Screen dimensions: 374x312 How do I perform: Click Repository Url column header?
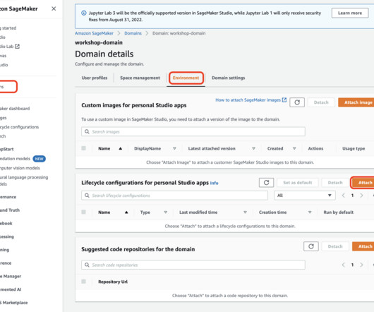point(113,282)
